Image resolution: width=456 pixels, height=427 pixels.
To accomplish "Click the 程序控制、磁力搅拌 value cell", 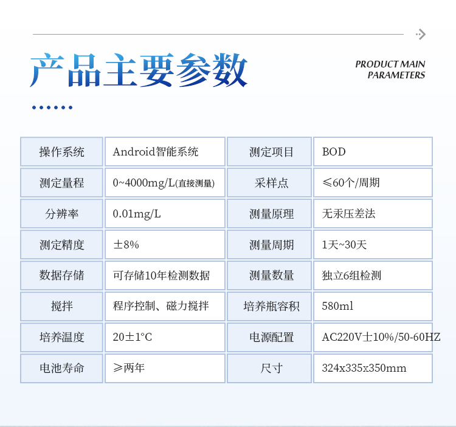I will coord(165,307).
